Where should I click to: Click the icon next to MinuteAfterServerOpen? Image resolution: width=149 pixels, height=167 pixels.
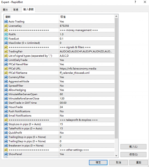click(x=6, y=94)
